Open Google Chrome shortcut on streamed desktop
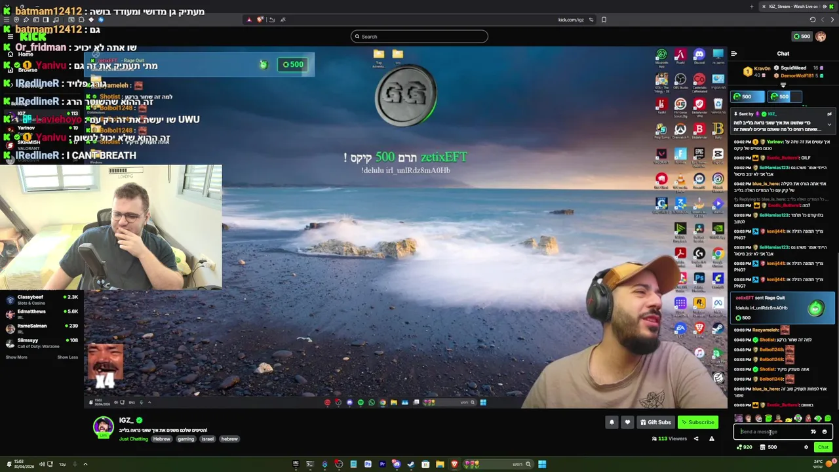Image resolution: width=839 pixels, height=472 pixels. [718, 253]
